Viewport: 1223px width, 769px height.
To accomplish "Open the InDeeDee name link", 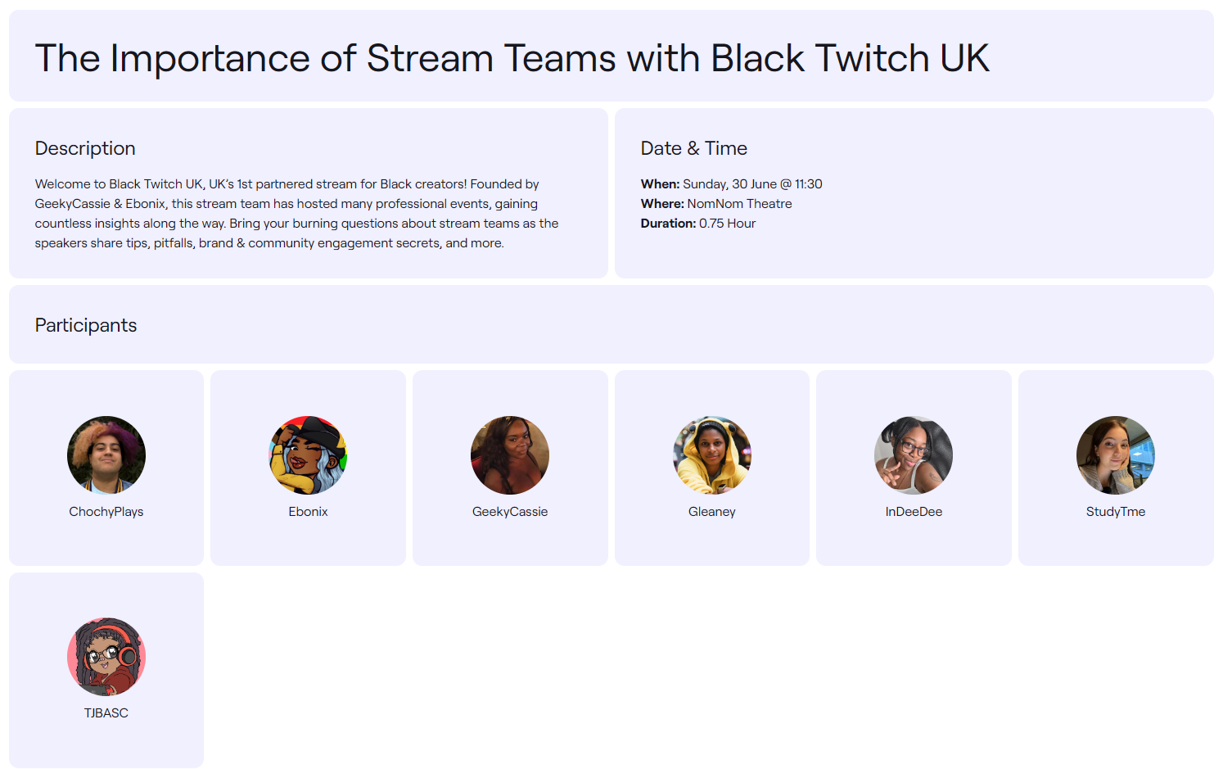I will coord(914,512).
